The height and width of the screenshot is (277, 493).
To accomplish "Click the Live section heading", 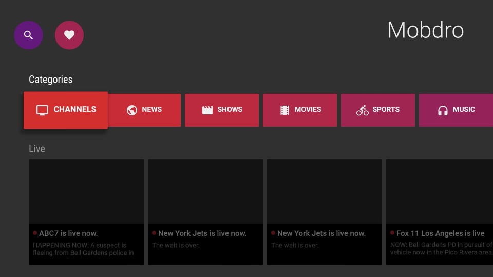I will (x=37, y=149).
